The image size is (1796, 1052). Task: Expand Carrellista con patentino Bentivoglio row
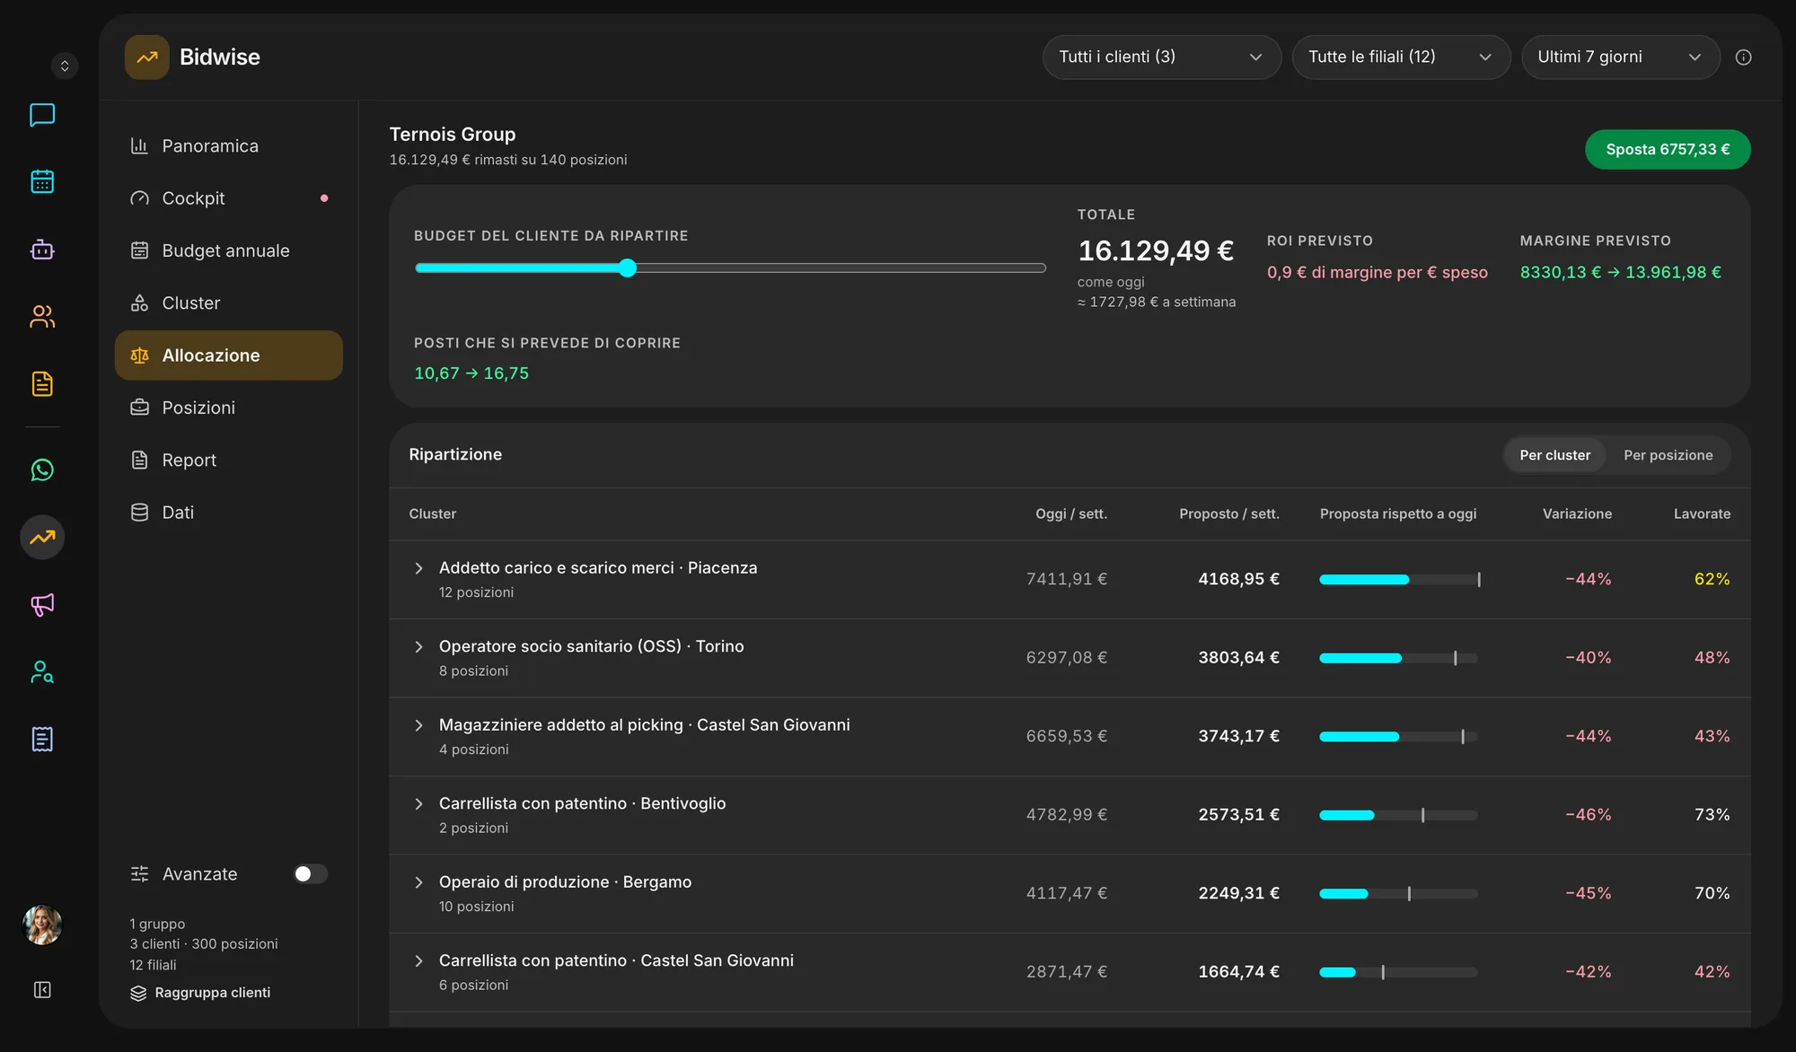coord(418,803)
